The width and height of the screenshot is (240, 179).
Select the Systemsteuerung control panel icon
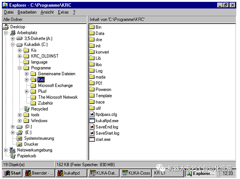(x=19, y=138)
